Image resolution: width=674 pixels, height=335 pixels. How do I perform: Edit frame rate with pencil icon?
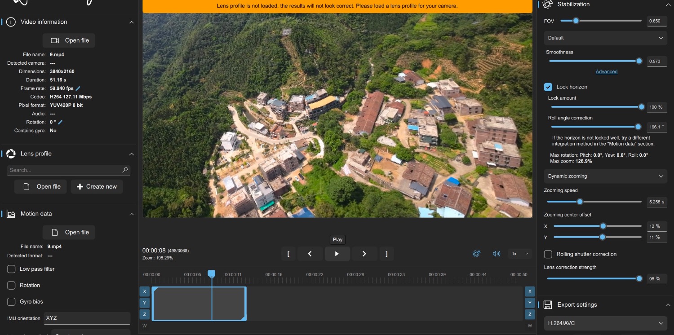click(78, 88)
